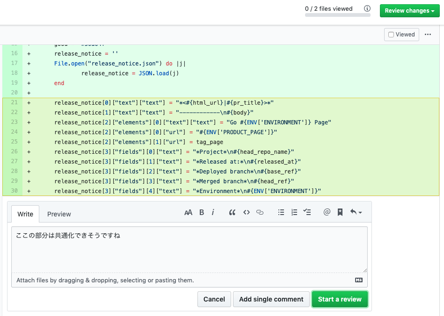The width and height of the screenshot is (444, 316).
Task: Insert code formatting
Action: click(247, 212)
